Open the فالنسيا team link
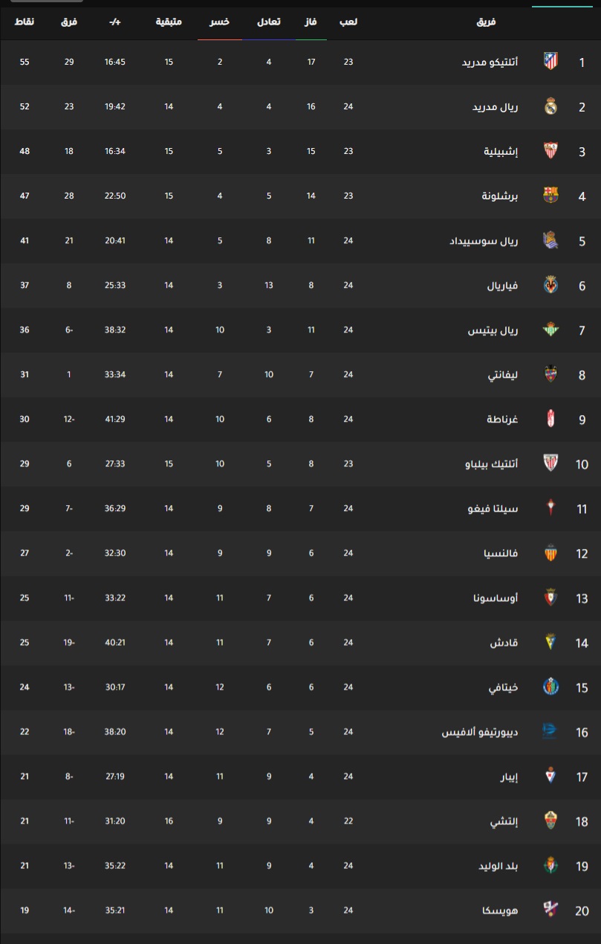The height and width of the screenshot is (944, 601). point(500,553)
